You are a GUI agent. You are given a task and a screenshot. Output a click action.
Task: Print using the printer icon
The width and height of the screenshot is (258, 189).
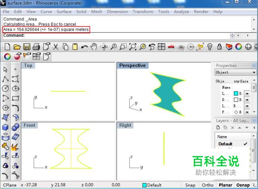pos(36,47)
